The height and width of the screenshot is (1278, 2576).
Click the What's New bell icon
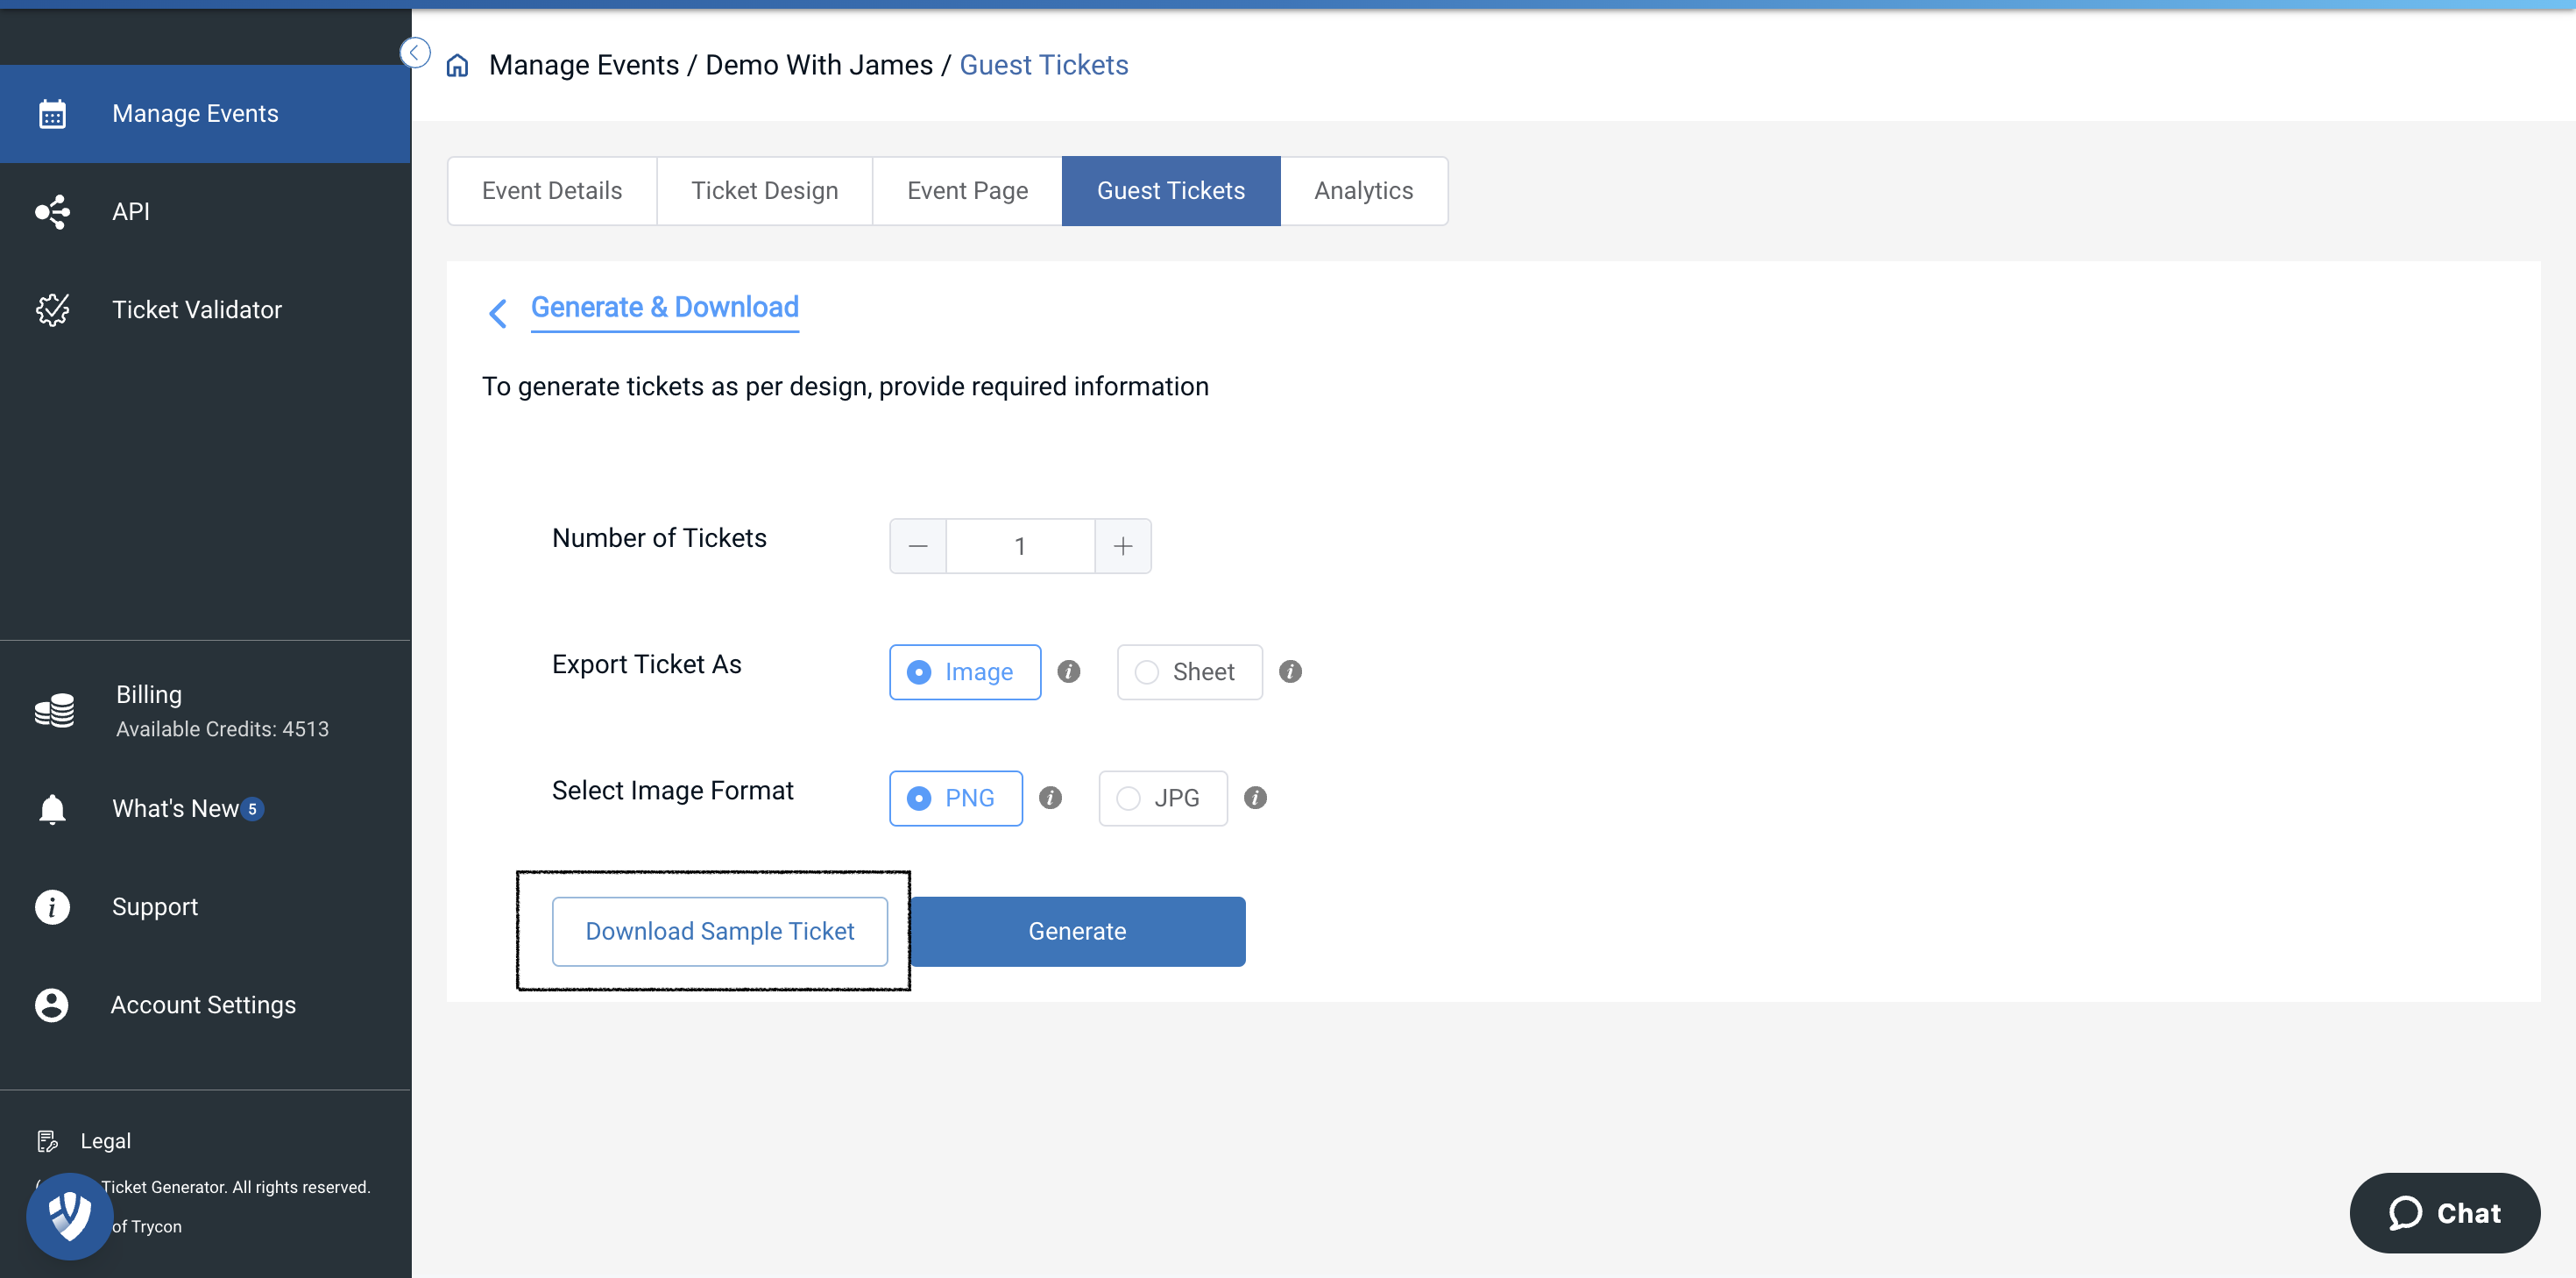[52, 809]
